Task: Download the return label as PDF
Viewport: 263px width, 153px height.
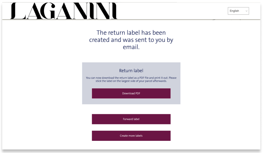Action: pos(131,93)
